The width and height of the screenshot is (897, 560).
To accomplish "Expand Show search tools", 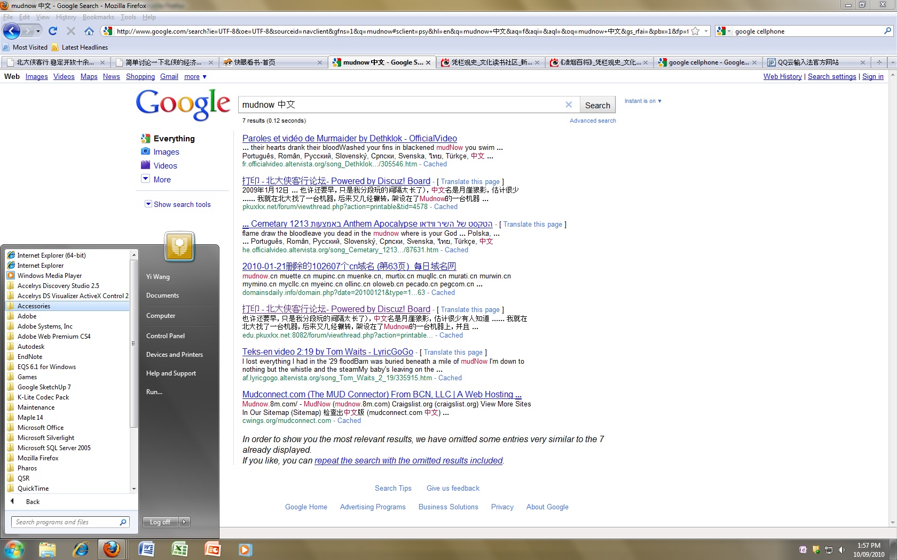I will (178, 204).
